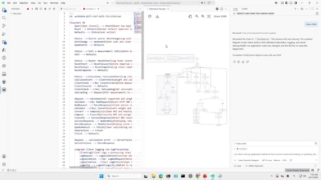Zoom out the Mermaid diagram

coord(197,16)
